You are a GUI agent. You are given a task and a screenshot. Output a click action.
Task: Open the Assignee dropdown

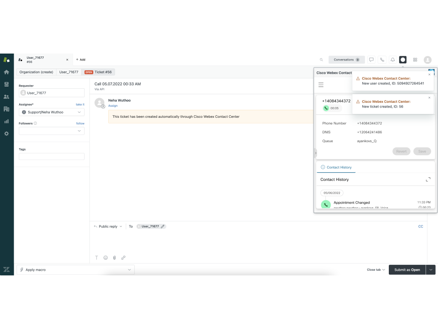point(51,112)
